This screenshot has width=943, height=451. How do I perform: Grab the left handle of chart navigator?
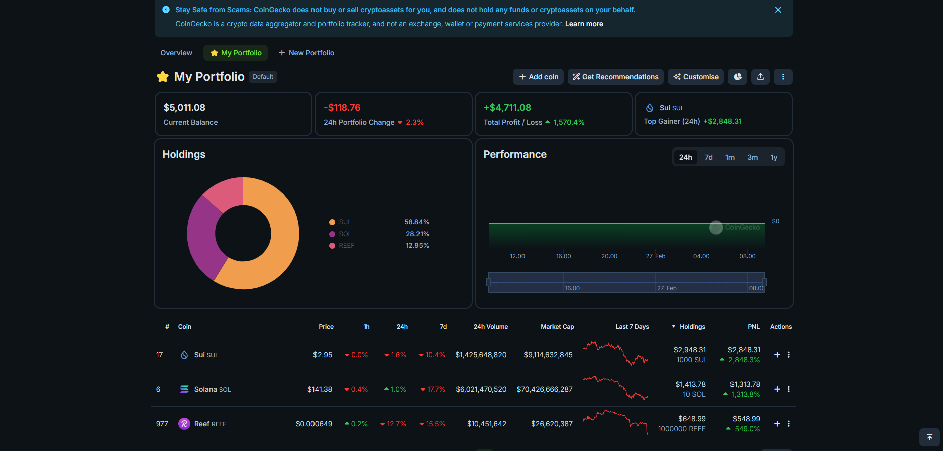tap(488, 282)
